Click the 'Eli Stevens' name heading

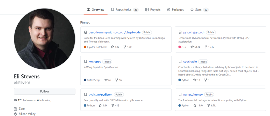27,76
